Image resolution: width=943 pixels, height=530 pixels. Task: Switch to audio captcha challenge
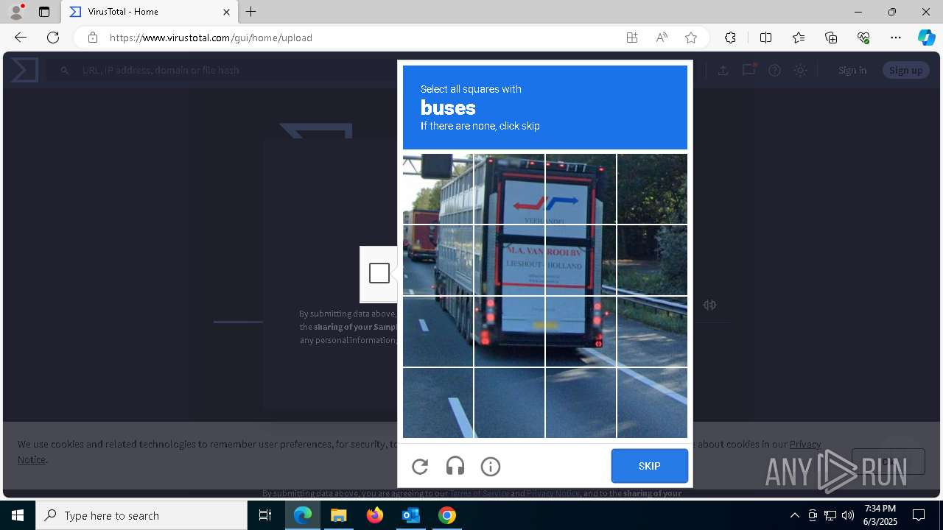click(x=455, y=466)
